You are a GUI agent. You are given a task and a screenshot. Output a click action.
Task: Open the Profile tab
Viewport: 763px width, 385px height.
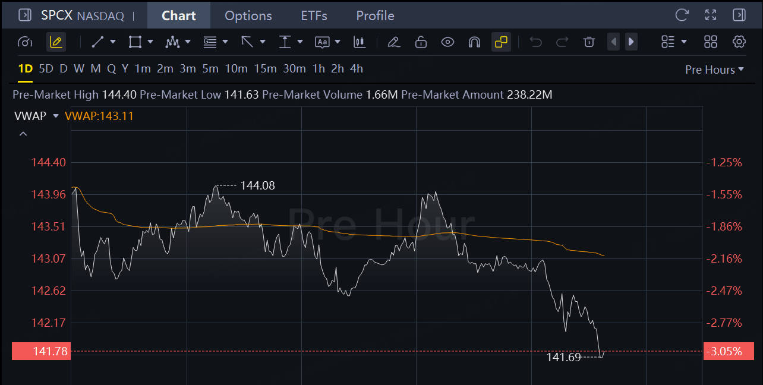(x=375, y=15)
